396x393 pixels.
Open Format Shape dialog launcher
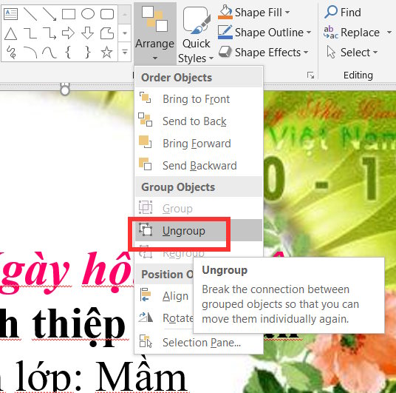point(310,75)
